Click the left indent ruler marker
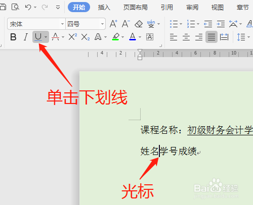This screenshot has height=205, width=253. tap(140, 58)
